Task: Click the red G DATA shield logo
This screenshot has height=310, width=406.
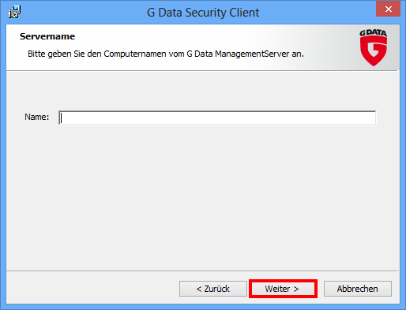Action: [374, 51]
